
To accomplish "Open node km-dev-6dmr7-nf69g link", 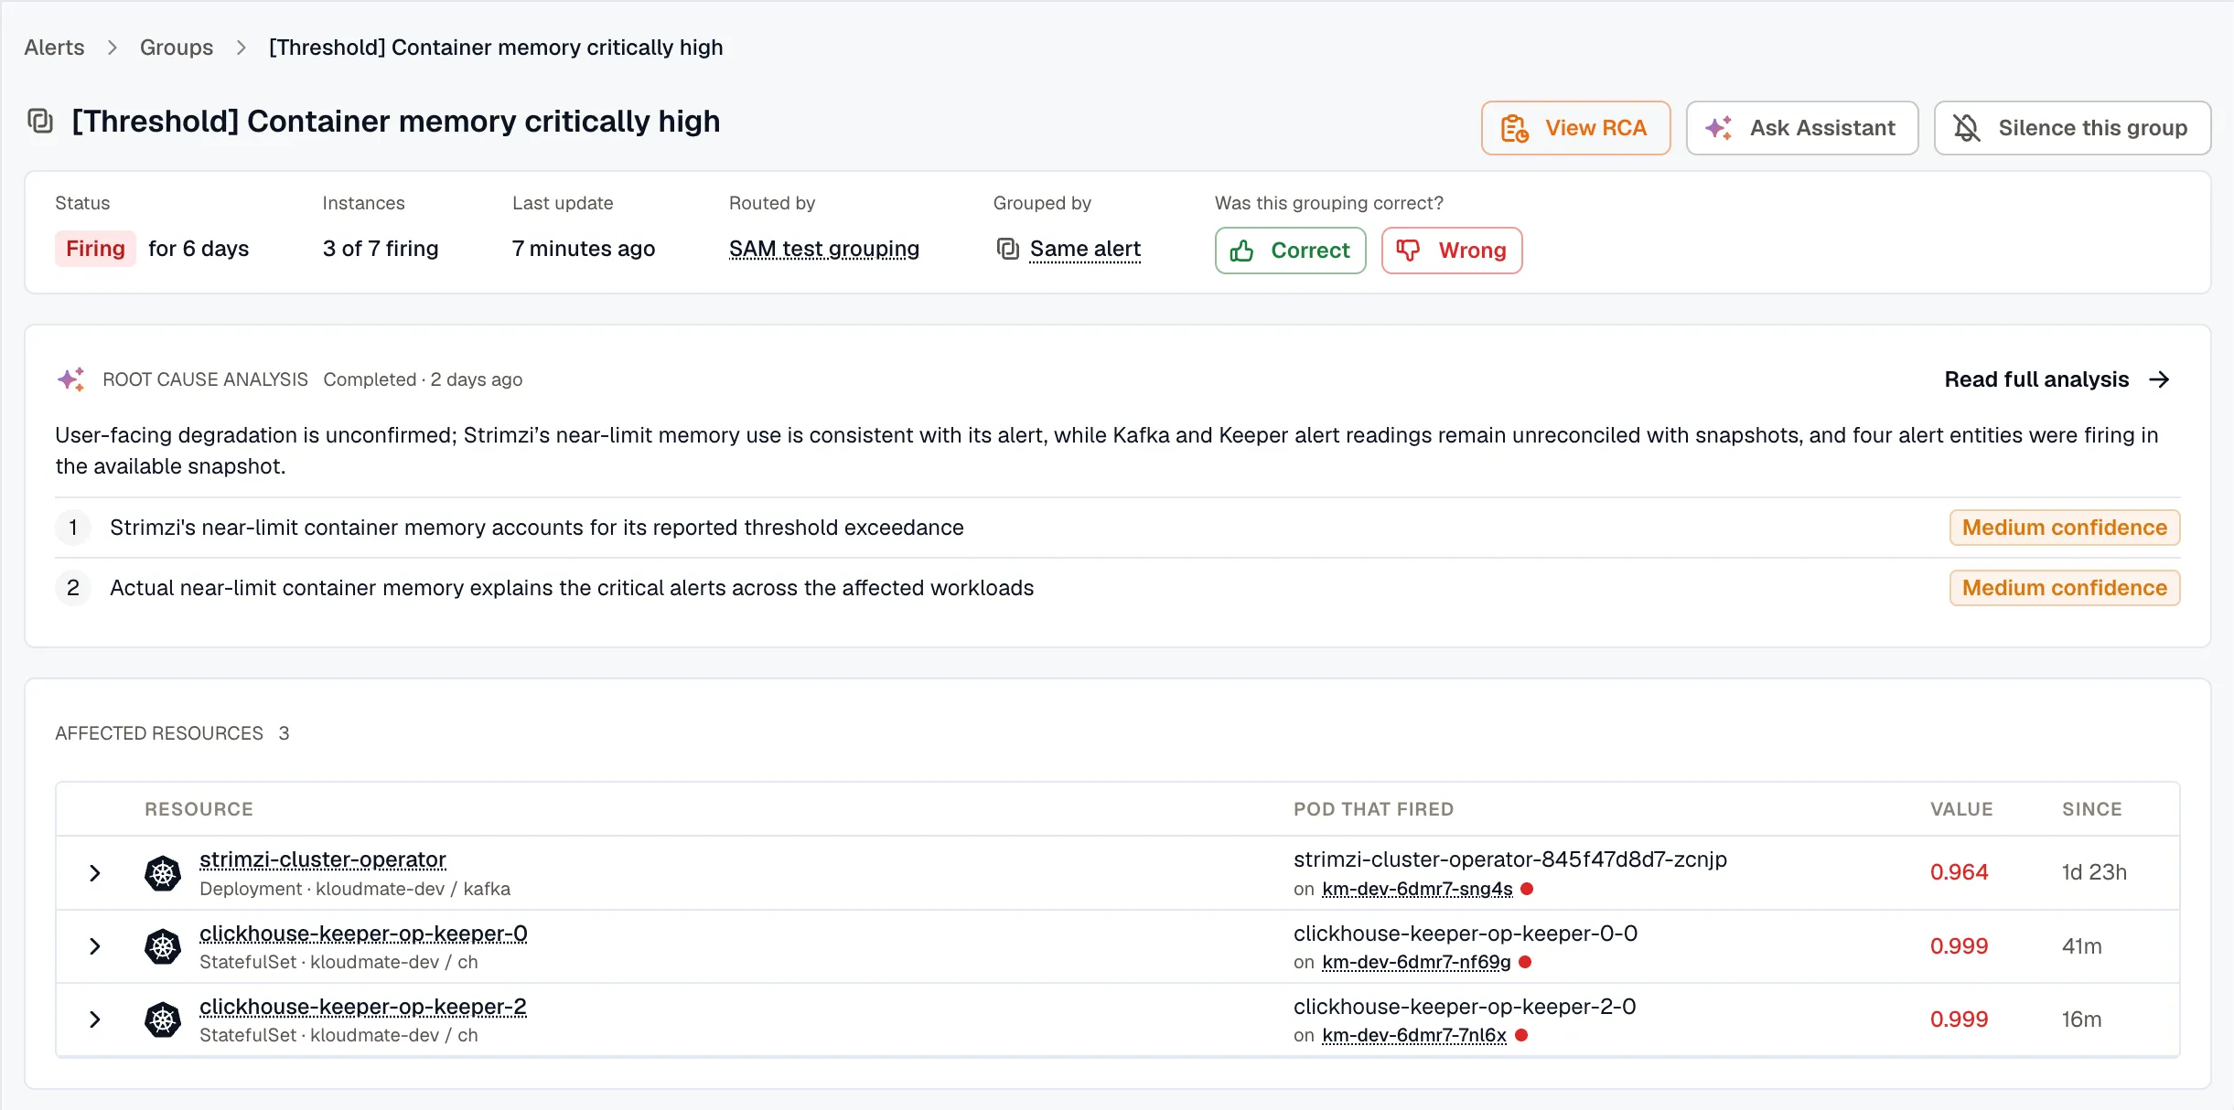I will [1416, 962].
